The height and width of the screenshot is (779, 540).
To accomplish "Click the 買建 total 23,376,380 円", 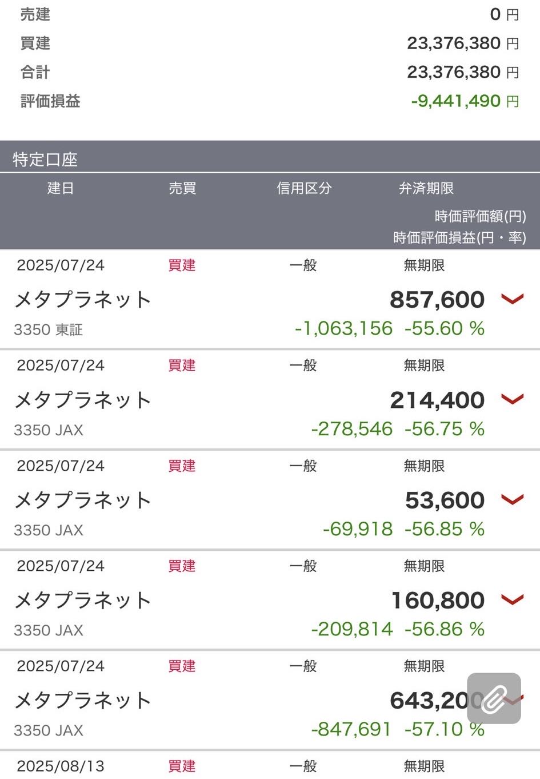I will pos(463,43).
